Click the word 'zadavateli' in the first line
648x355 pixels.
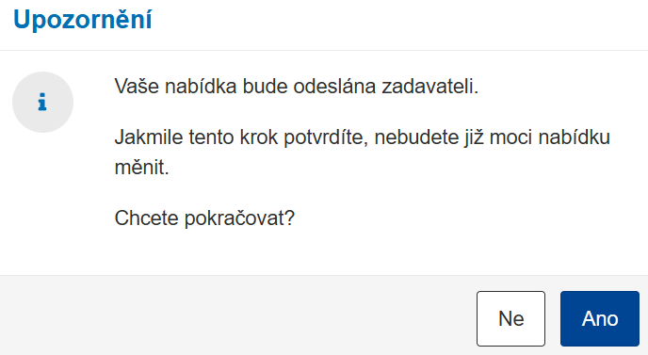tap(429, 87)
